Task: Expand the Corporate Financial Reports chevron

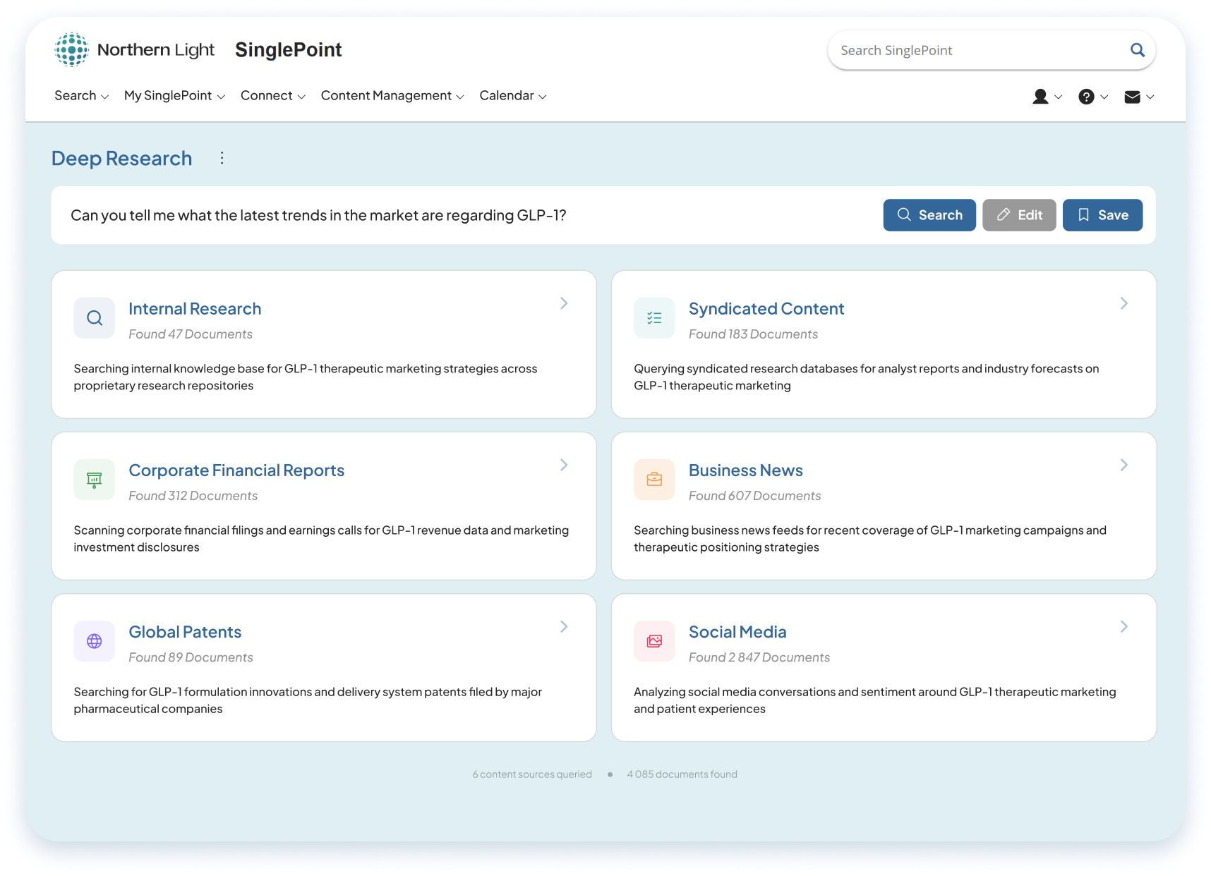Action: [x=564, y=465]
